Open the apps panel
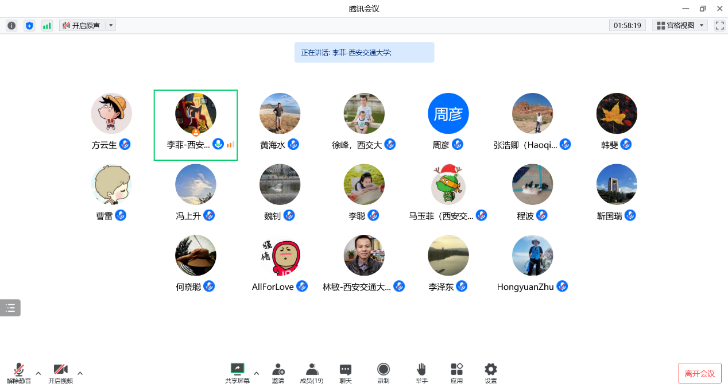The image size is (728, 387). (456, 373)
